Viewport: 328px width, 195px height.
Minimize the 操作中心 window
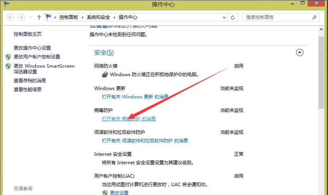coord(292,3)
